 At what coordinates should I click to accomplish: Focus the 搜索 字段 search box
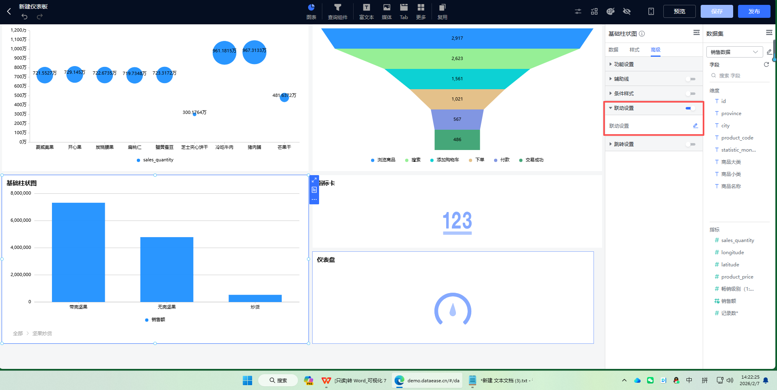[739, 76]
